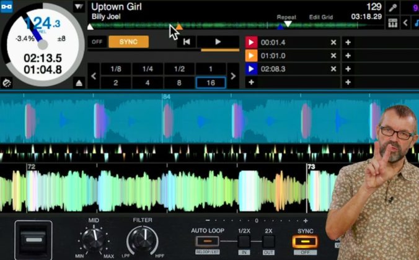Double the loop with 2X button
The width and height of the screenshot is (419, 260).
click(268, 241)
